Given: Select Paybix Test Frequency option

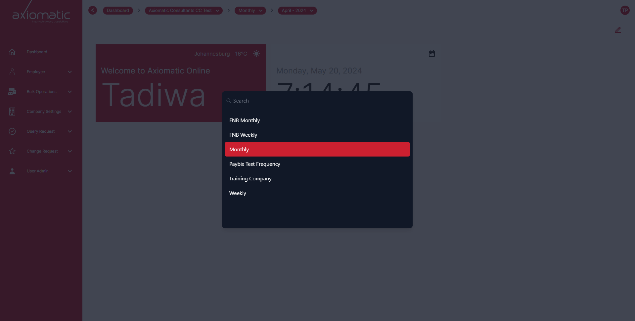Looking at the screenshot, I should [x=254, y=164].
